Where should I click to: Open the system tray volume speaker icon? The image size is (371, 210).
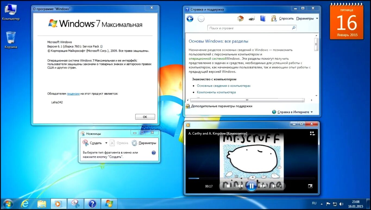point(341,204)
